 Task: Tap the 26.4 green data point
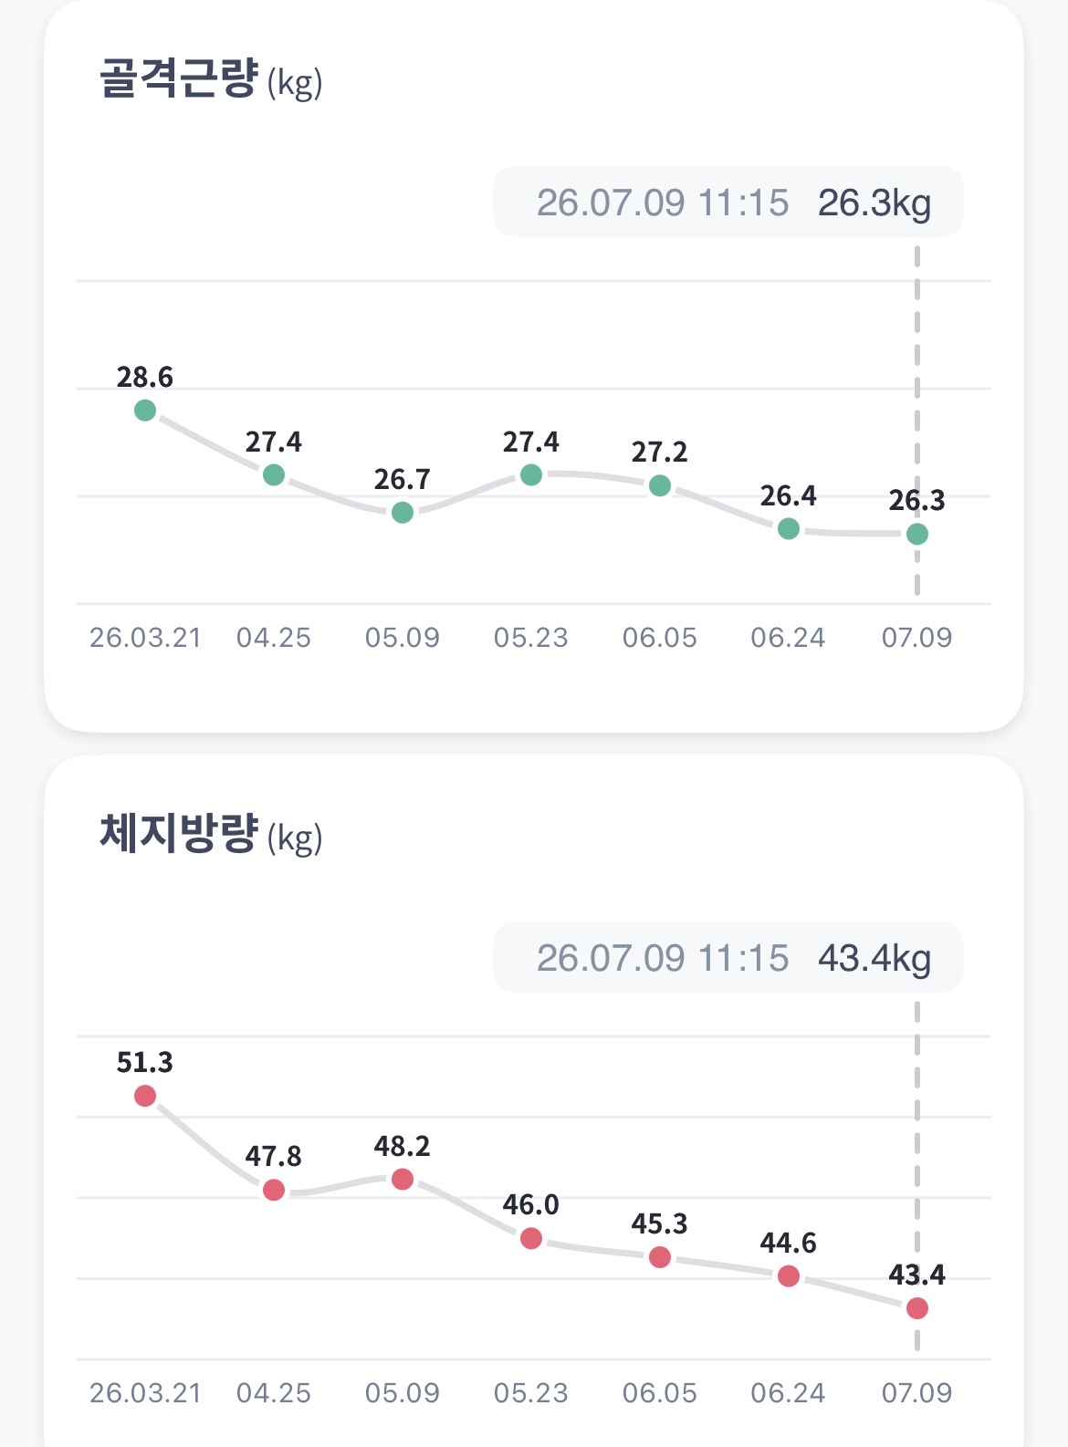click(789, 529)
